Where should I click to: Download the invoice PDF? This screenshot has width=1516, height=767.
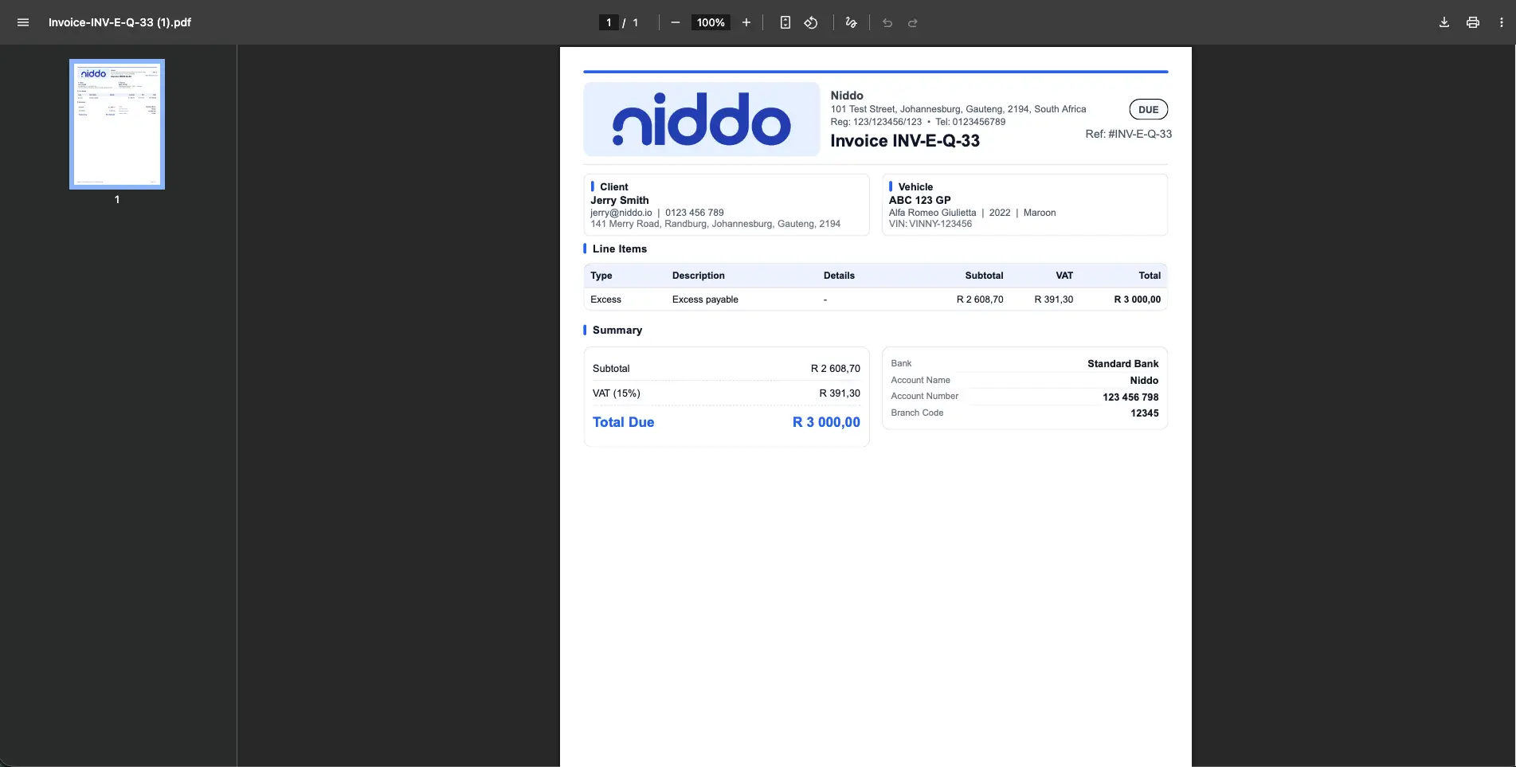pos(1443,22)
